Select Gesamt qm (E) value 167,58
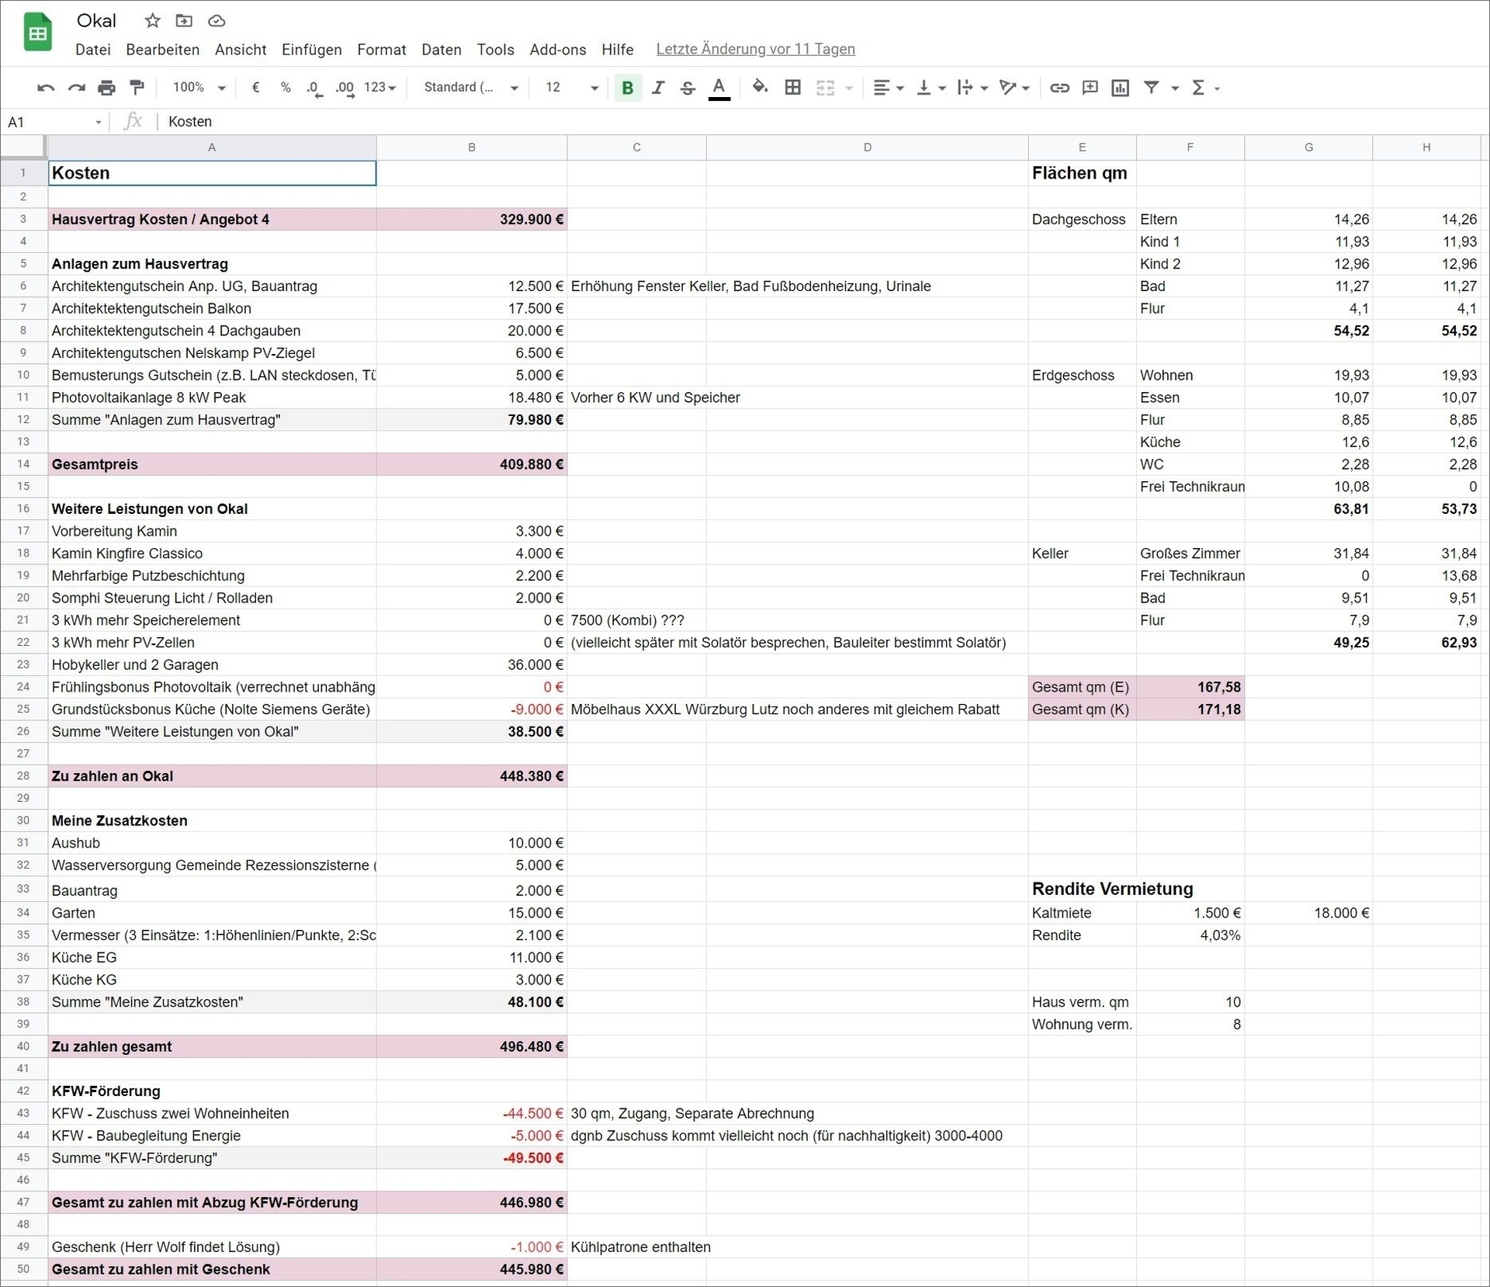The width and height of the screenshot is (1490, 1287). [x=1190, y=687]
